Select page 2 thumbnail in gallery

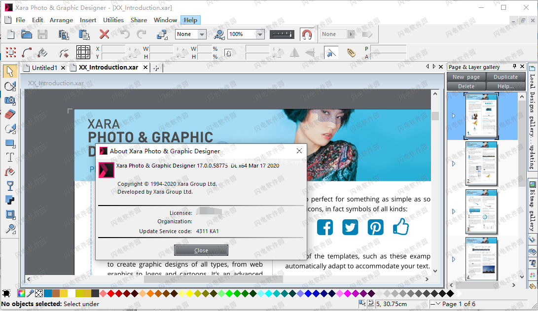click(x=481, y=164)
